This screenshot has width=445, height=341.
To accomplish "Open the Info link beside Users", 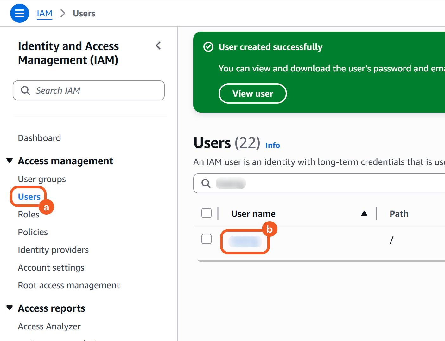I will coord(272,145).
